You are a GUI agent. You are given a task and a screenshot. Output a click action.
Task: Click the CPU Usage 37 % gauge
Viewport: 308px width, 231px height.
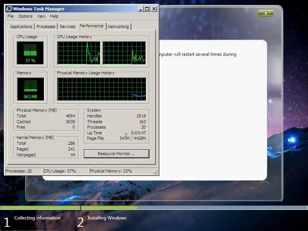click(30, 53)
